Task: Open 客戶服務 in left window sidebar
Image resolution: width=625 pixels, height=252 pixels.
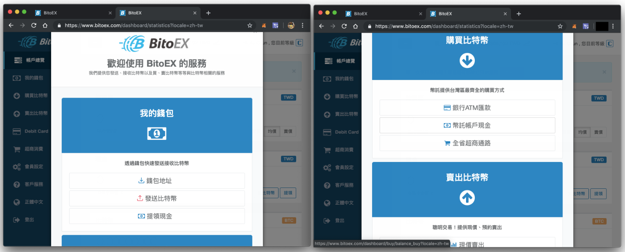Action: click(27, 184)
